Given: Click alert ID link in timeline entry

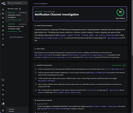Looking at the screenshot, I should [56, 109].
